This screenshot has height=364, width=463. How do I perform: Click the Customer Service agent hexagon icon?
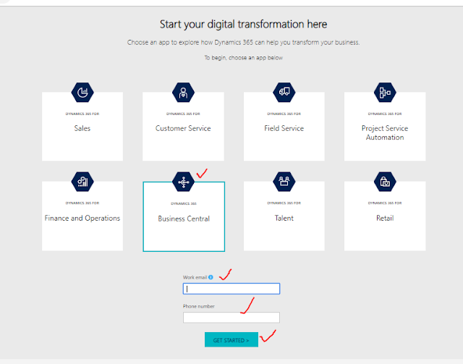(x=183, y=93)
